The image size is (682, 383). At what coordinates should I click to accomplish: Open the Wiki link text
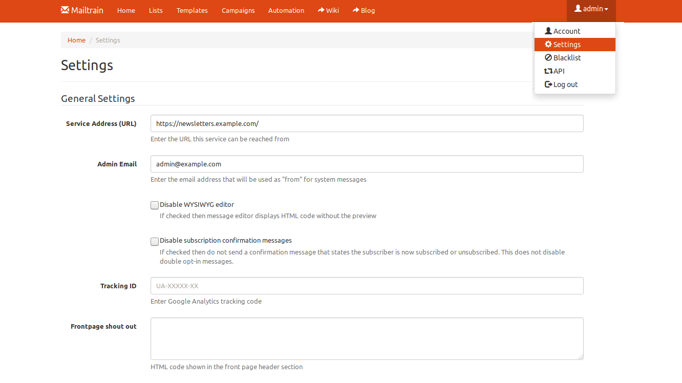click(x=332, y=10)
